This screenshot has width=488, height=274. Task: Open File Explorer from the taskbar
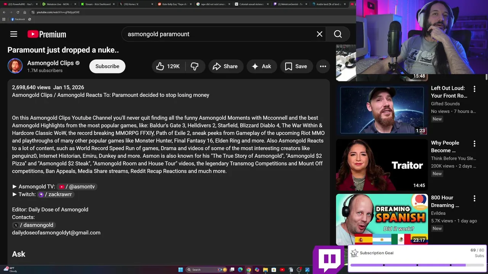265,270
